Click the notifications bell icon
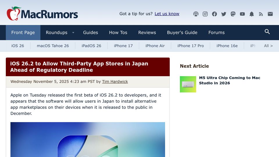The height and width of the screenshot is (157, 279). pos(252,14)
